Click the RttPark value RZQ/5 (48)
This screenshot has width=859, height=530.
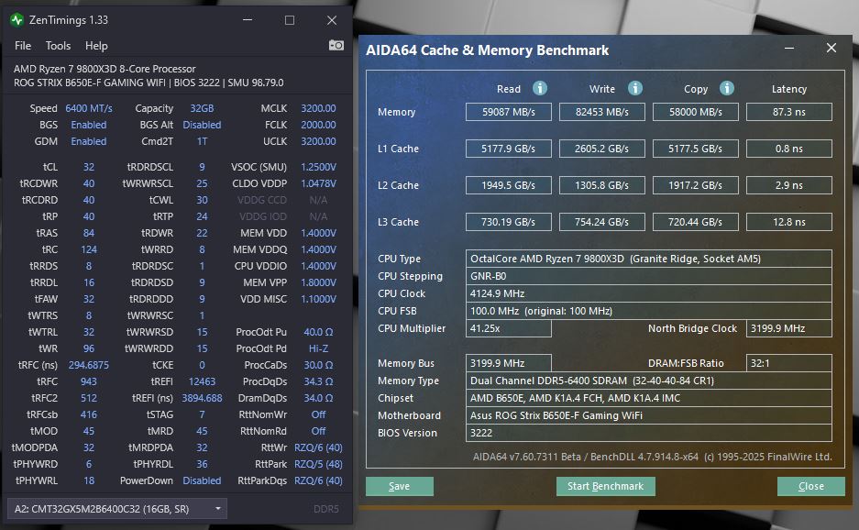318,464
